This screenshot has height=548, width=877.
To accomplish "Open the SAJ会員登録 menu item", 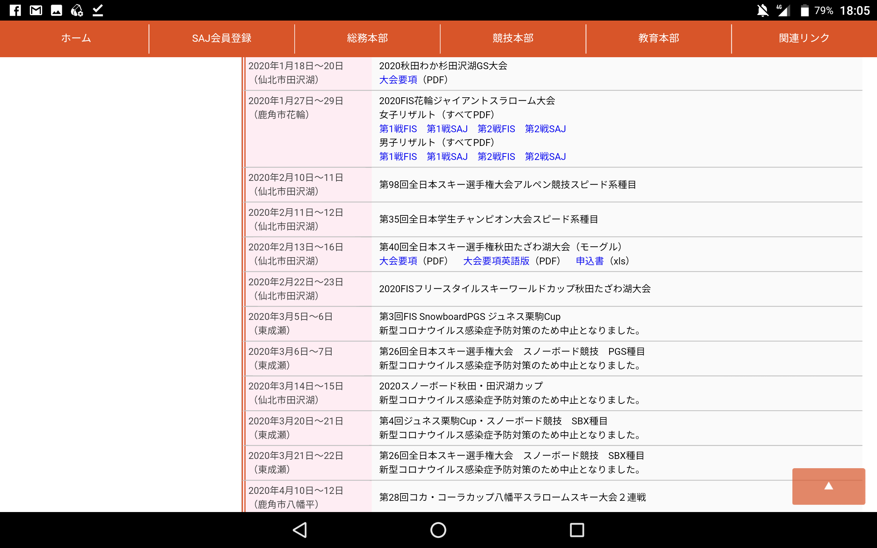I will [x=221, y=38].
